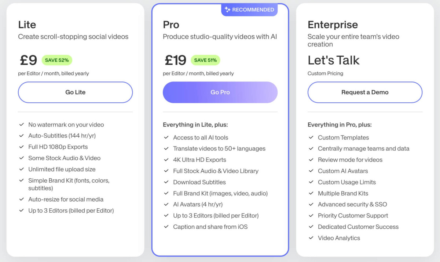440x262 pixels.
Task: Select the Go Pro button
Action: [x=220, y=92]
